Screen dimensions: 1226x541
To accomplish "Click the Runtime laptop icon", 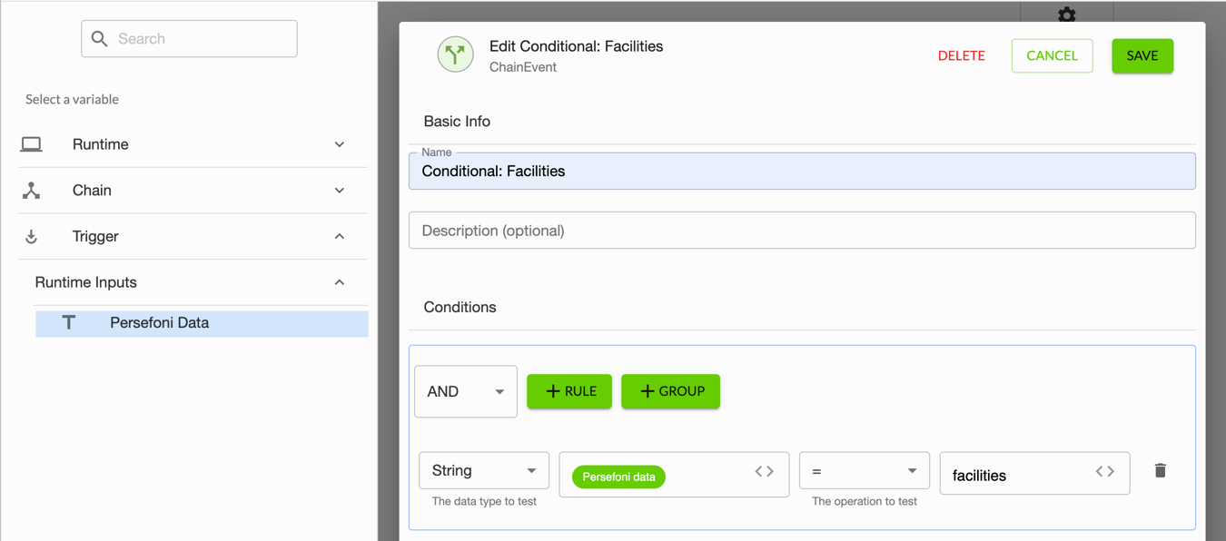I will 32,144.
